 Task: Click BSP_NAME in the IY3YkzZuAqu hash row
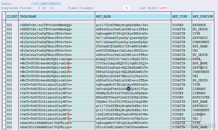point(200,63)
